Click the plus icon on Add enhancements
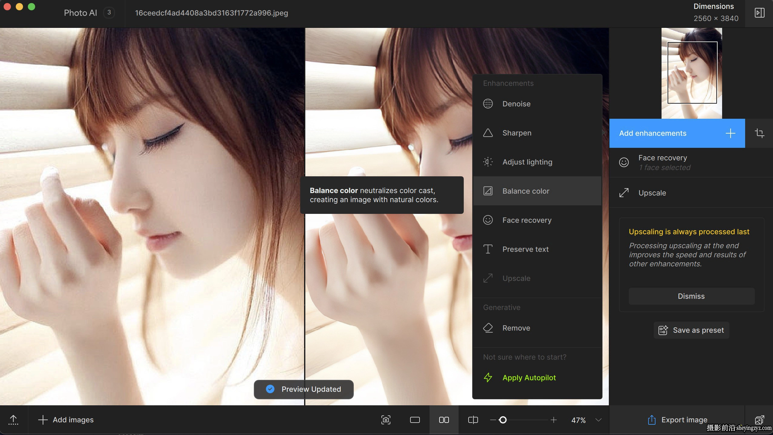 (730, 133)
